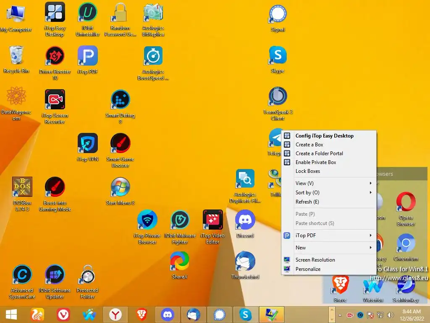430x323 pixels.
Task: Switch to Discord on the taskbar
Action: [x=167, y=315]
